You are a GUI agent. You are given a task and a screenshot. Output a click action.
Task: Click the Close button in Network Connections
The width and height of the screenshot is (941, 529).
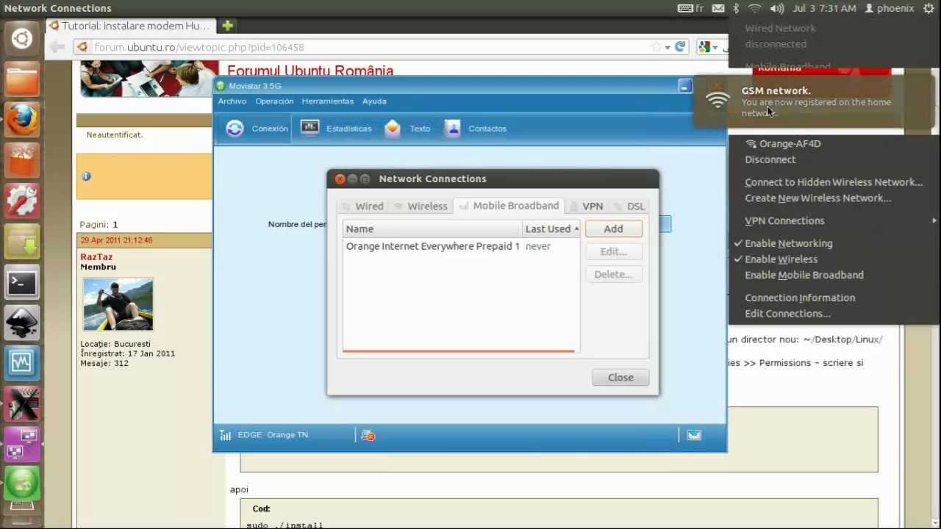click(x=620, y=378)
